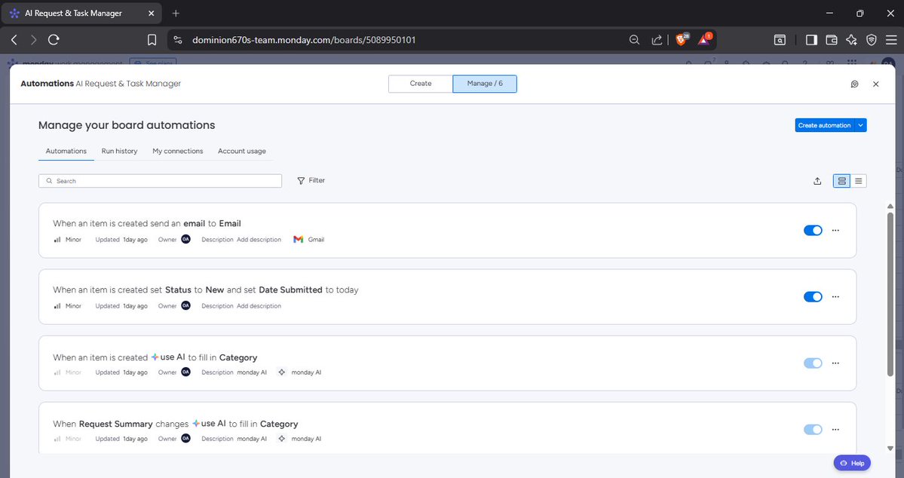Click Gmail label on email automation

pos(316,239)
